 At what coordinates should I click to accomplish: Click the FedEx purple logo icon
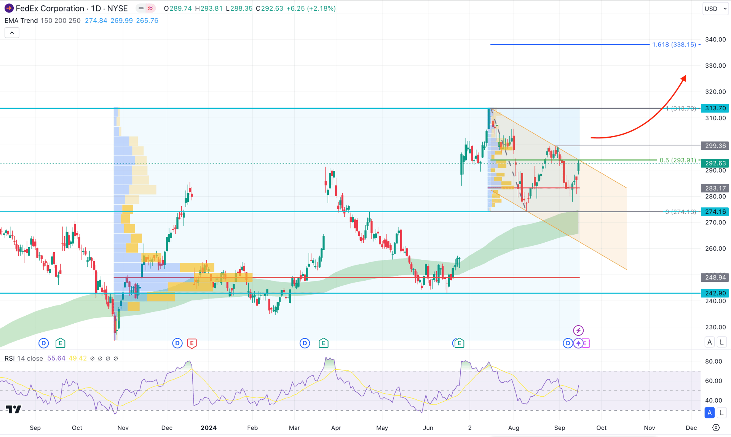[x=9, y=8]
